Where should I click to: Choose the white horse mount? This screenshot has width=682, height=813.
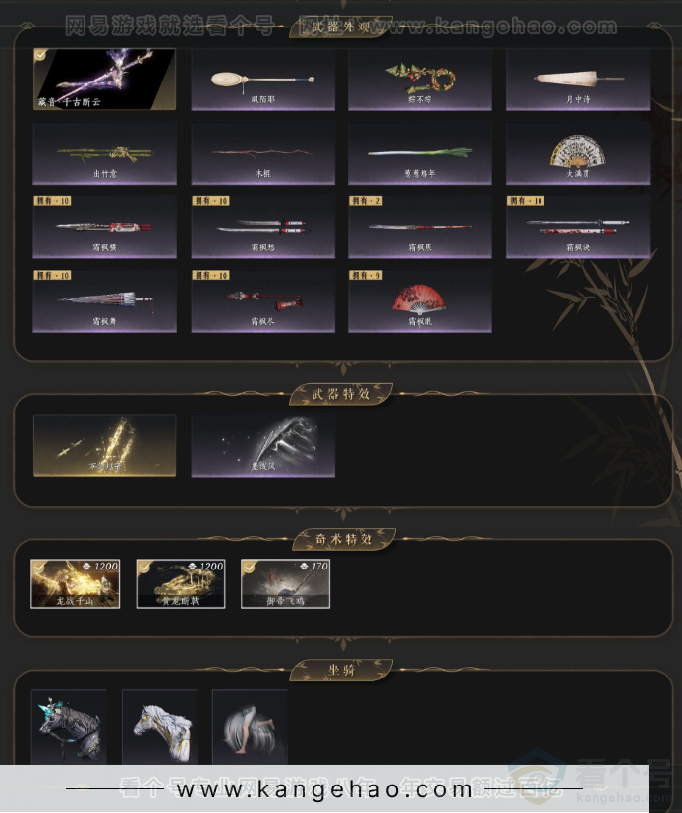(160, 727)
